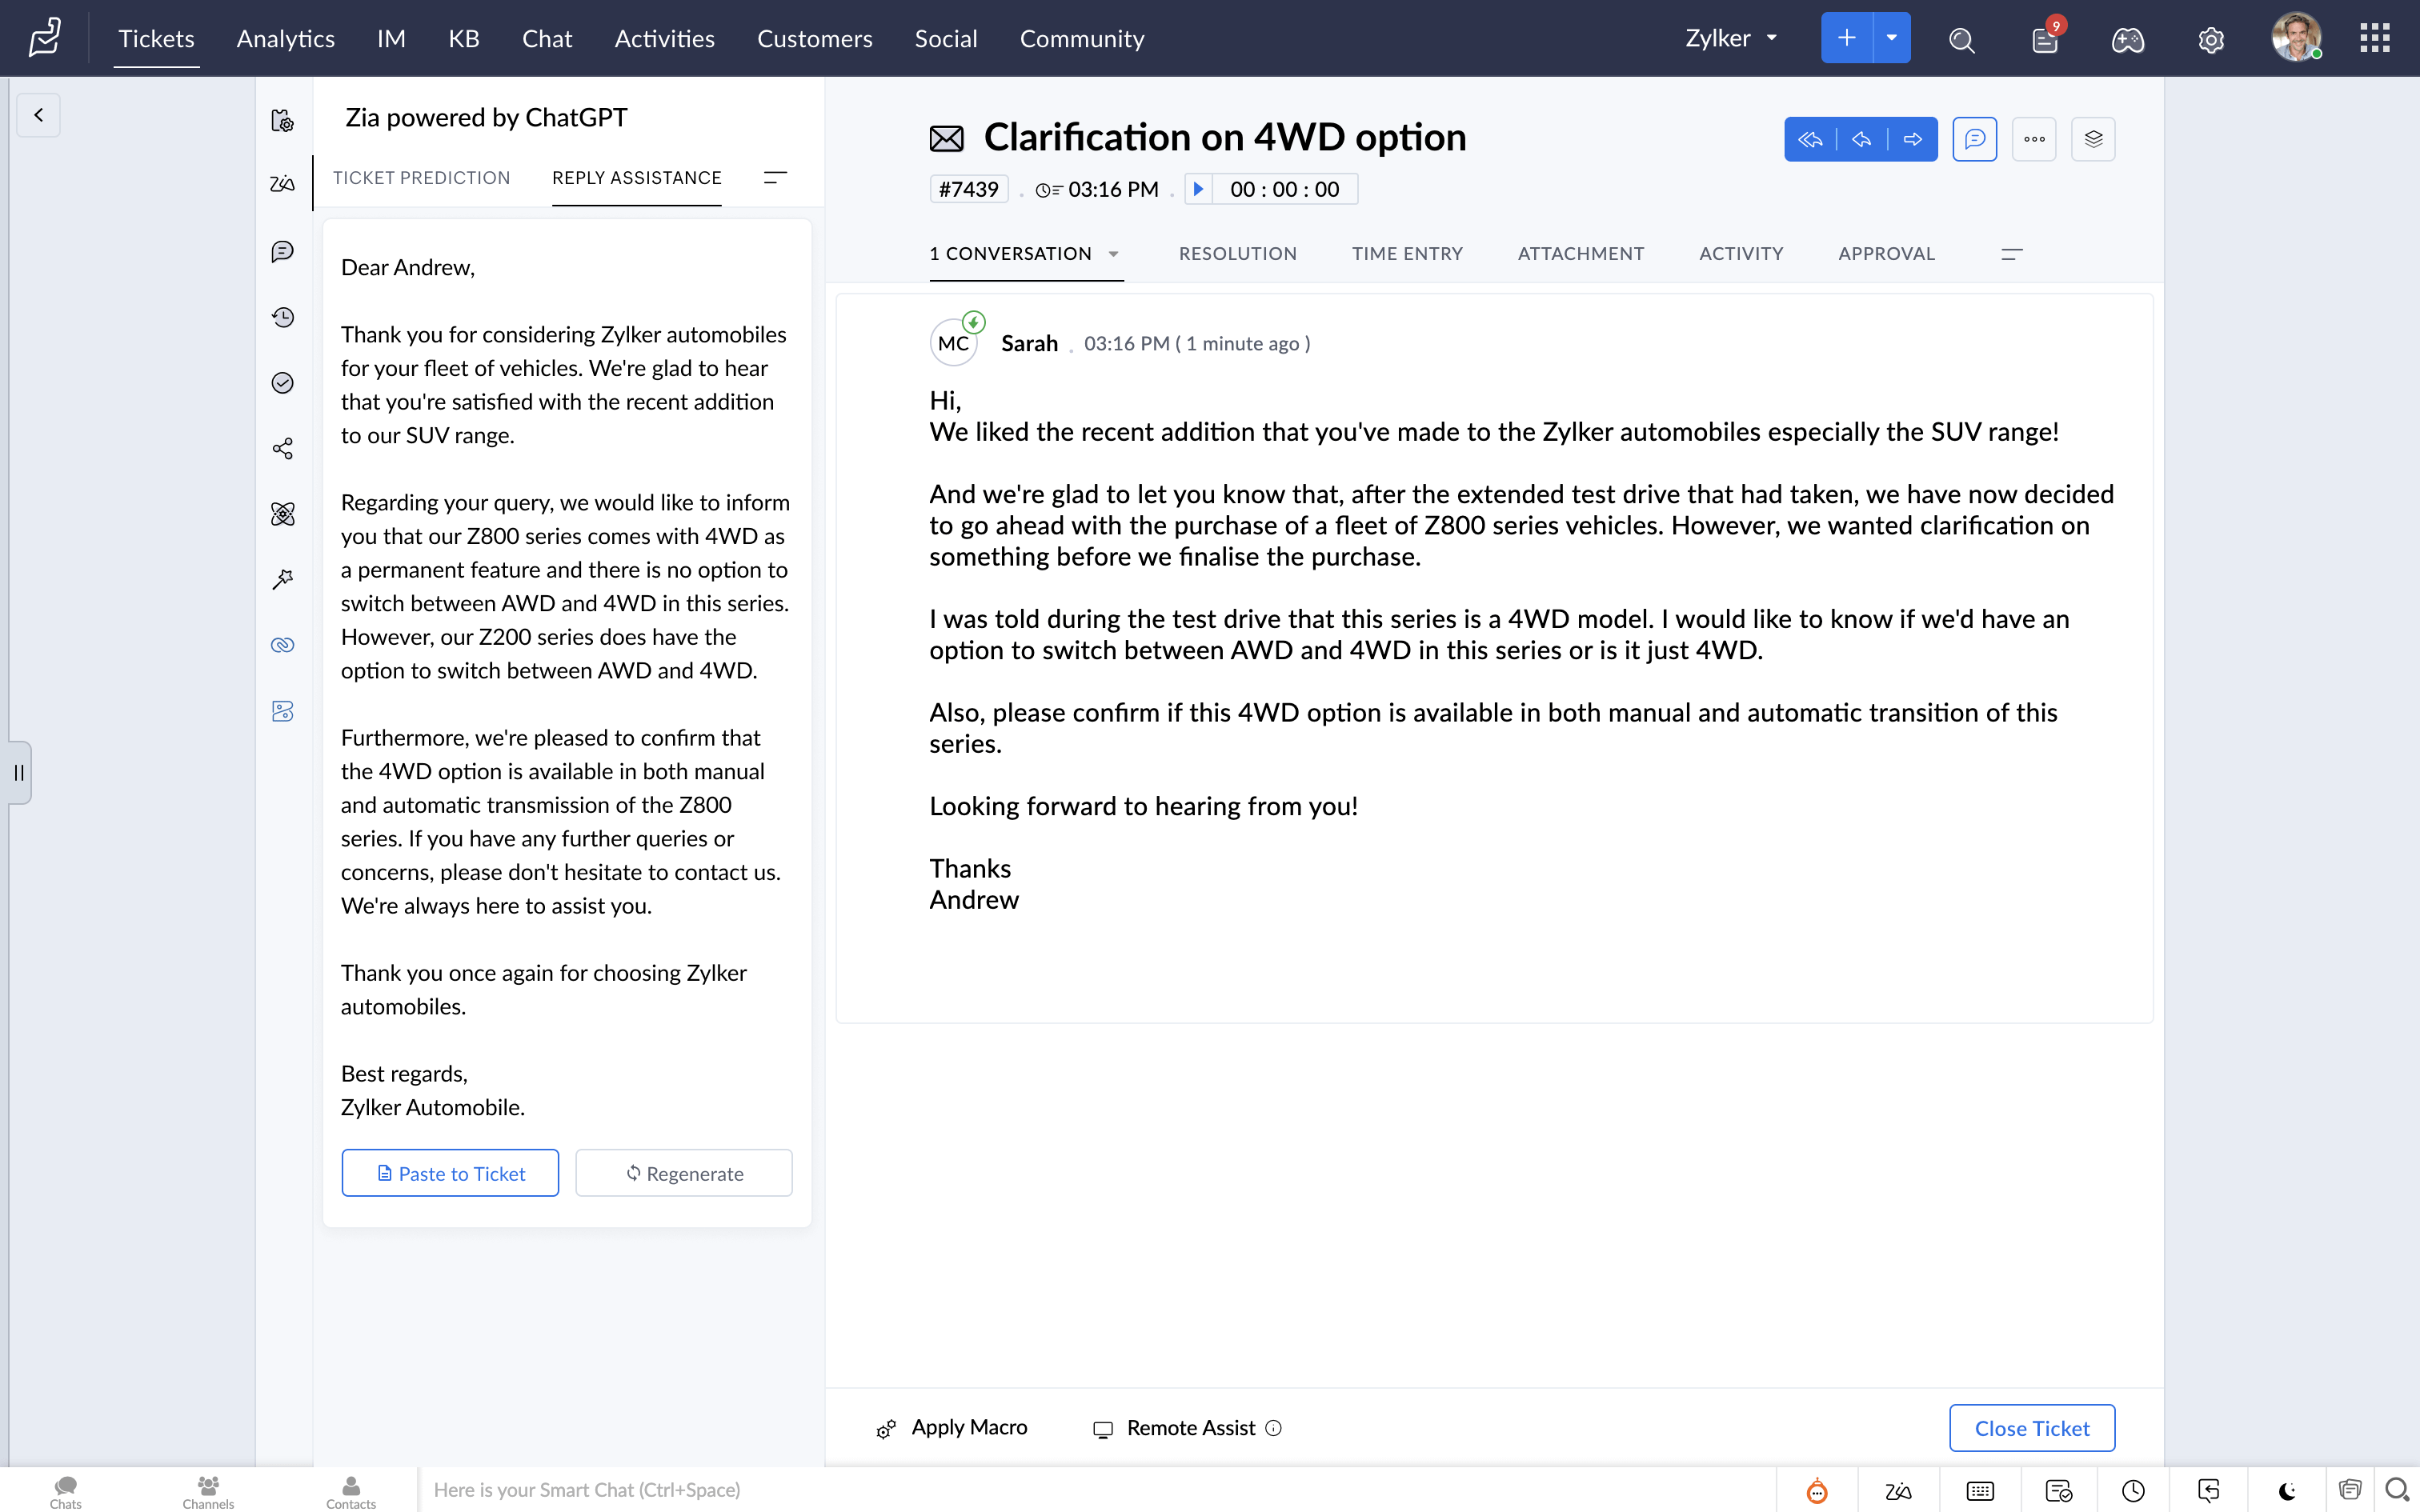
Task: Toggle night mode moon icon
Action: pos(2287,1491)
